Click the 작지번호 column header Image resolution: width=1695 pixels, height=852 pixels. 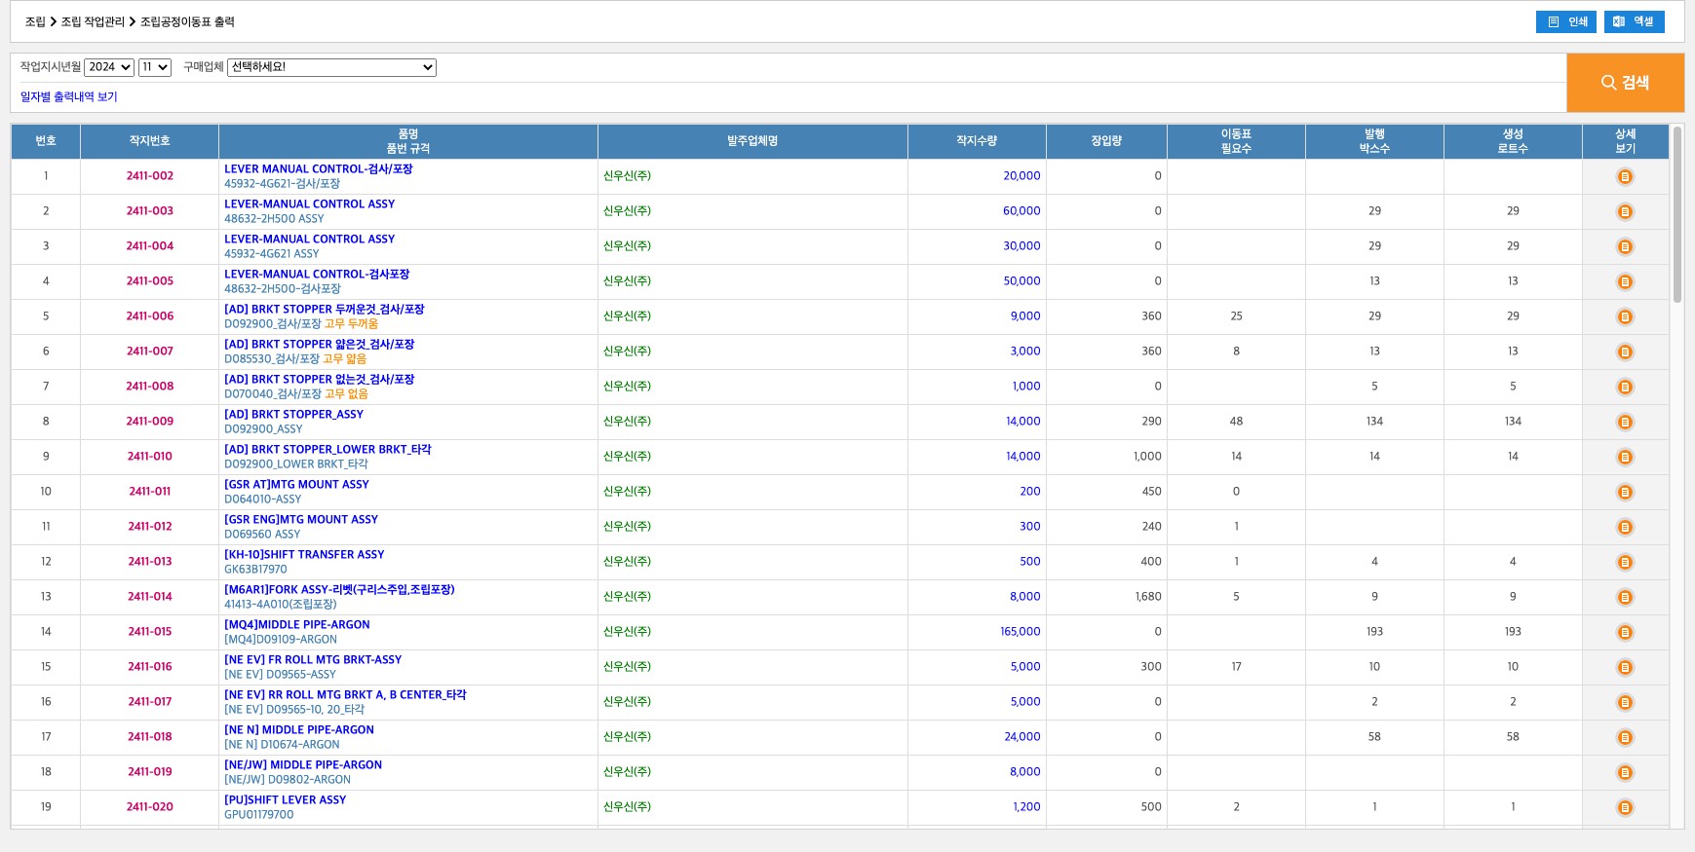click(149, 141)
